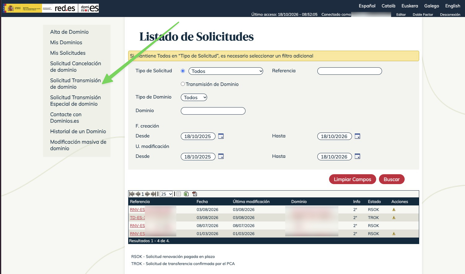Open Mis Dominios in sidebar
Screen dimensions: 465x274
click(x=66, y=42)
